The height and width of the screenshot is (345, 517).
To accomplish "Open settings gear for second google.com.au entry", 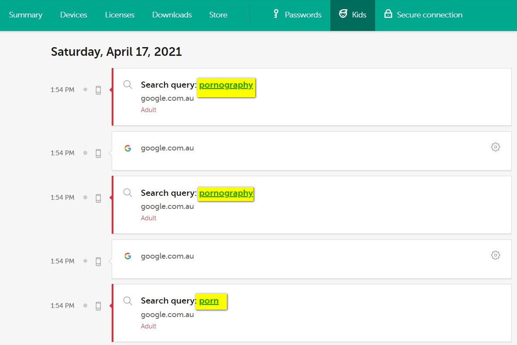I will pos(495,255).
